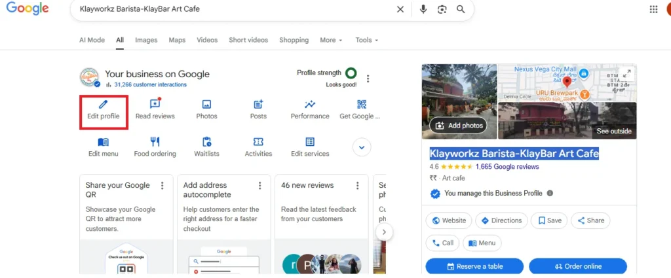Open the Get Google QR option
Viewport: 671px width, 278px height.
[361, 110]
